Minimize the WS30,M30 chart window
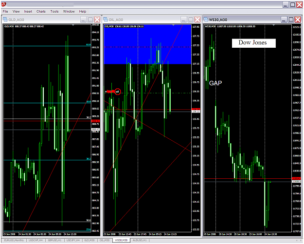This screenshot has height=244, width=304. [284, 19]
